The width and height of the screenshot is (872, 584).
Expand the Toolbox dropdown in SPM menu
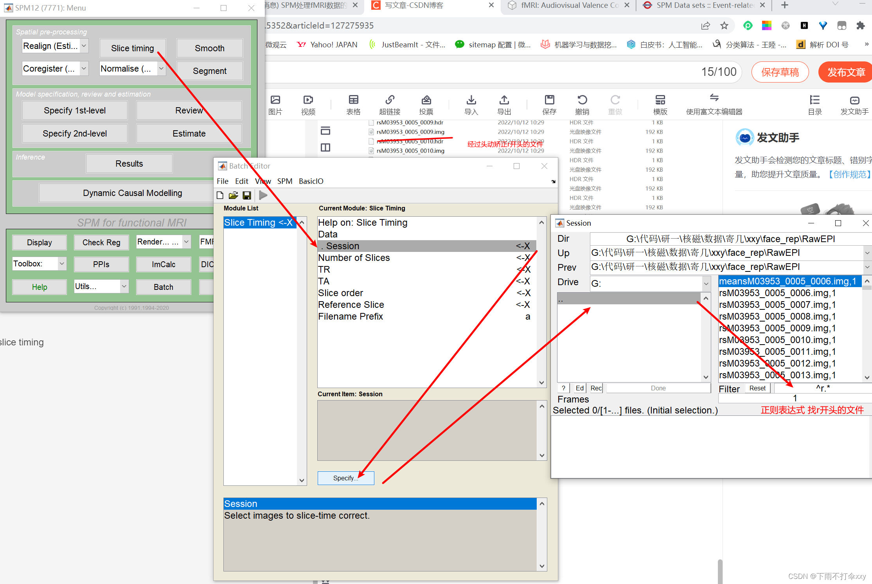coord(62,264)
